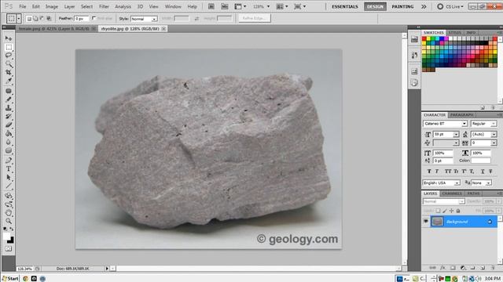Select the Line shape tool
The width and height of the screenshot is (503, 282).
[x=9, y=186]
